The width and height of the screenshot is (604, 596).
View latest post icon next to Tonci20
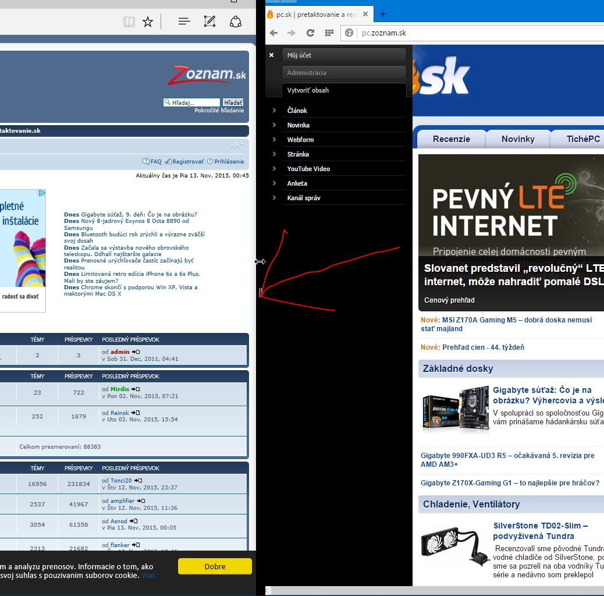tap(138, 480)
